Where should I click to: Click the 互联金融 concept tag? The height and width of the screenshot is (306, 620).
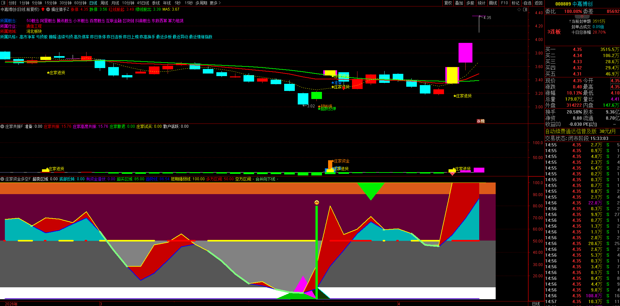click(x=114, y=21)
